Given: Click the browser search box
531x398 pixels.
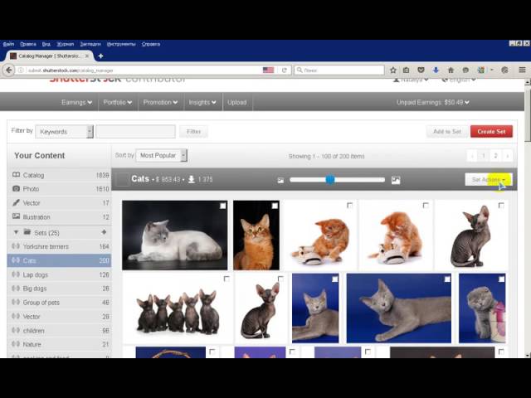Looking at the screenshot, I should coord(339,70).
